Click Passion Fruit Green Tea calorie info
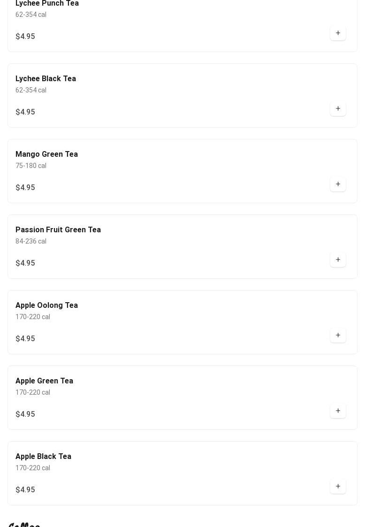 31,241
